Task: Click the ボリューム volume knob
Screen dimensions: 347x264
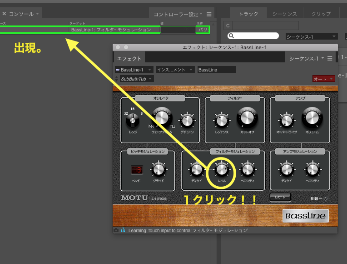Action: [312, 118]
